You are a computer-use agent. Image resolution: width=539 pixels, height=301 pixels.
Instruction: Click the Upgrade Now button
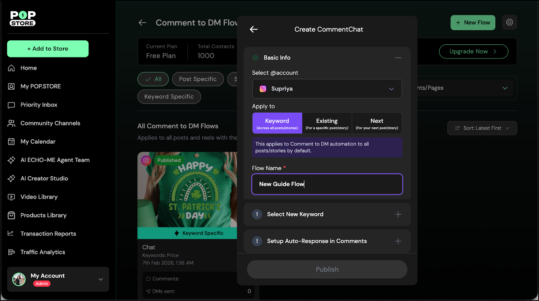[473, 51]
